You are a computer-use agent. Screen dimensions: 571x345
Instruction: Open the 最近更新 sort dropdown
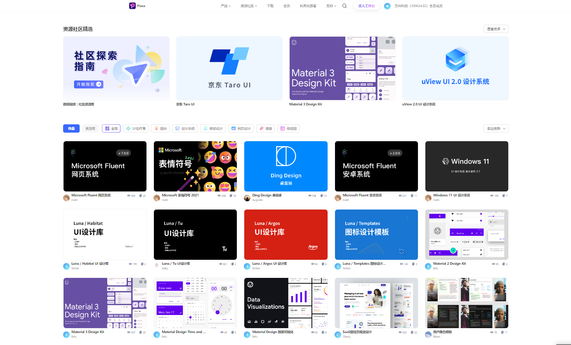tap(496, 128)
